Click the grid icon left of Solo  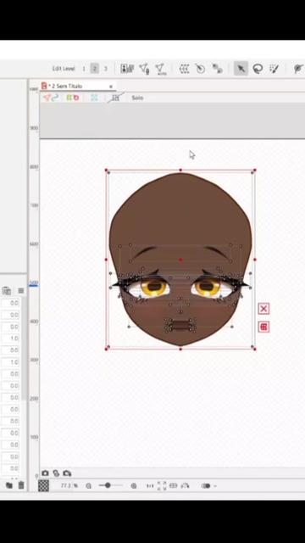[x=115, y=98]
